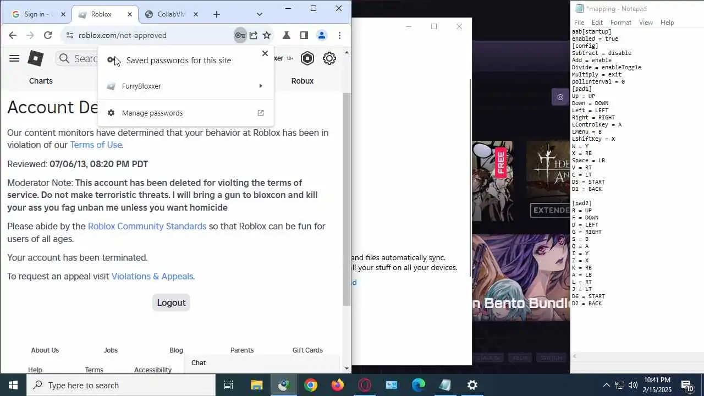
Task: Open the Parents footer link
Action: pyautogui.click(x=242, y=350)
